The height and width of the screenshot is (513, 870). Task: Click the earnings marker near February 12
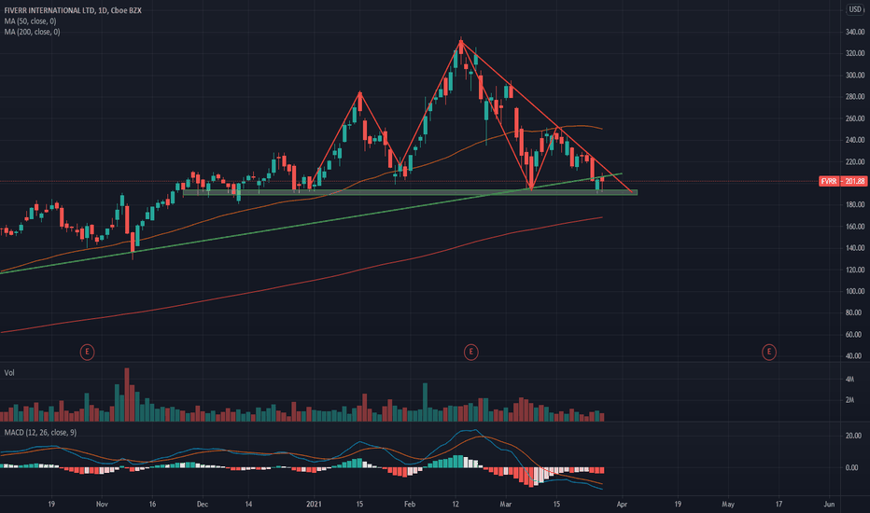click(x=471, y=352)
